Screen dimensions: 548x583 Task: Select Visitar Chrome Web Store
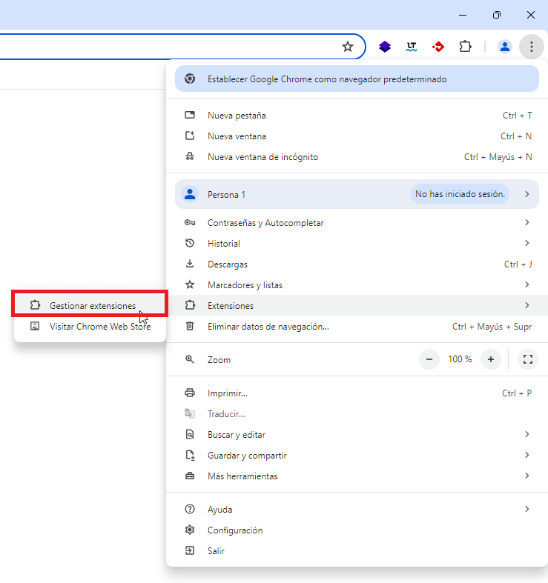coord(99,326)
